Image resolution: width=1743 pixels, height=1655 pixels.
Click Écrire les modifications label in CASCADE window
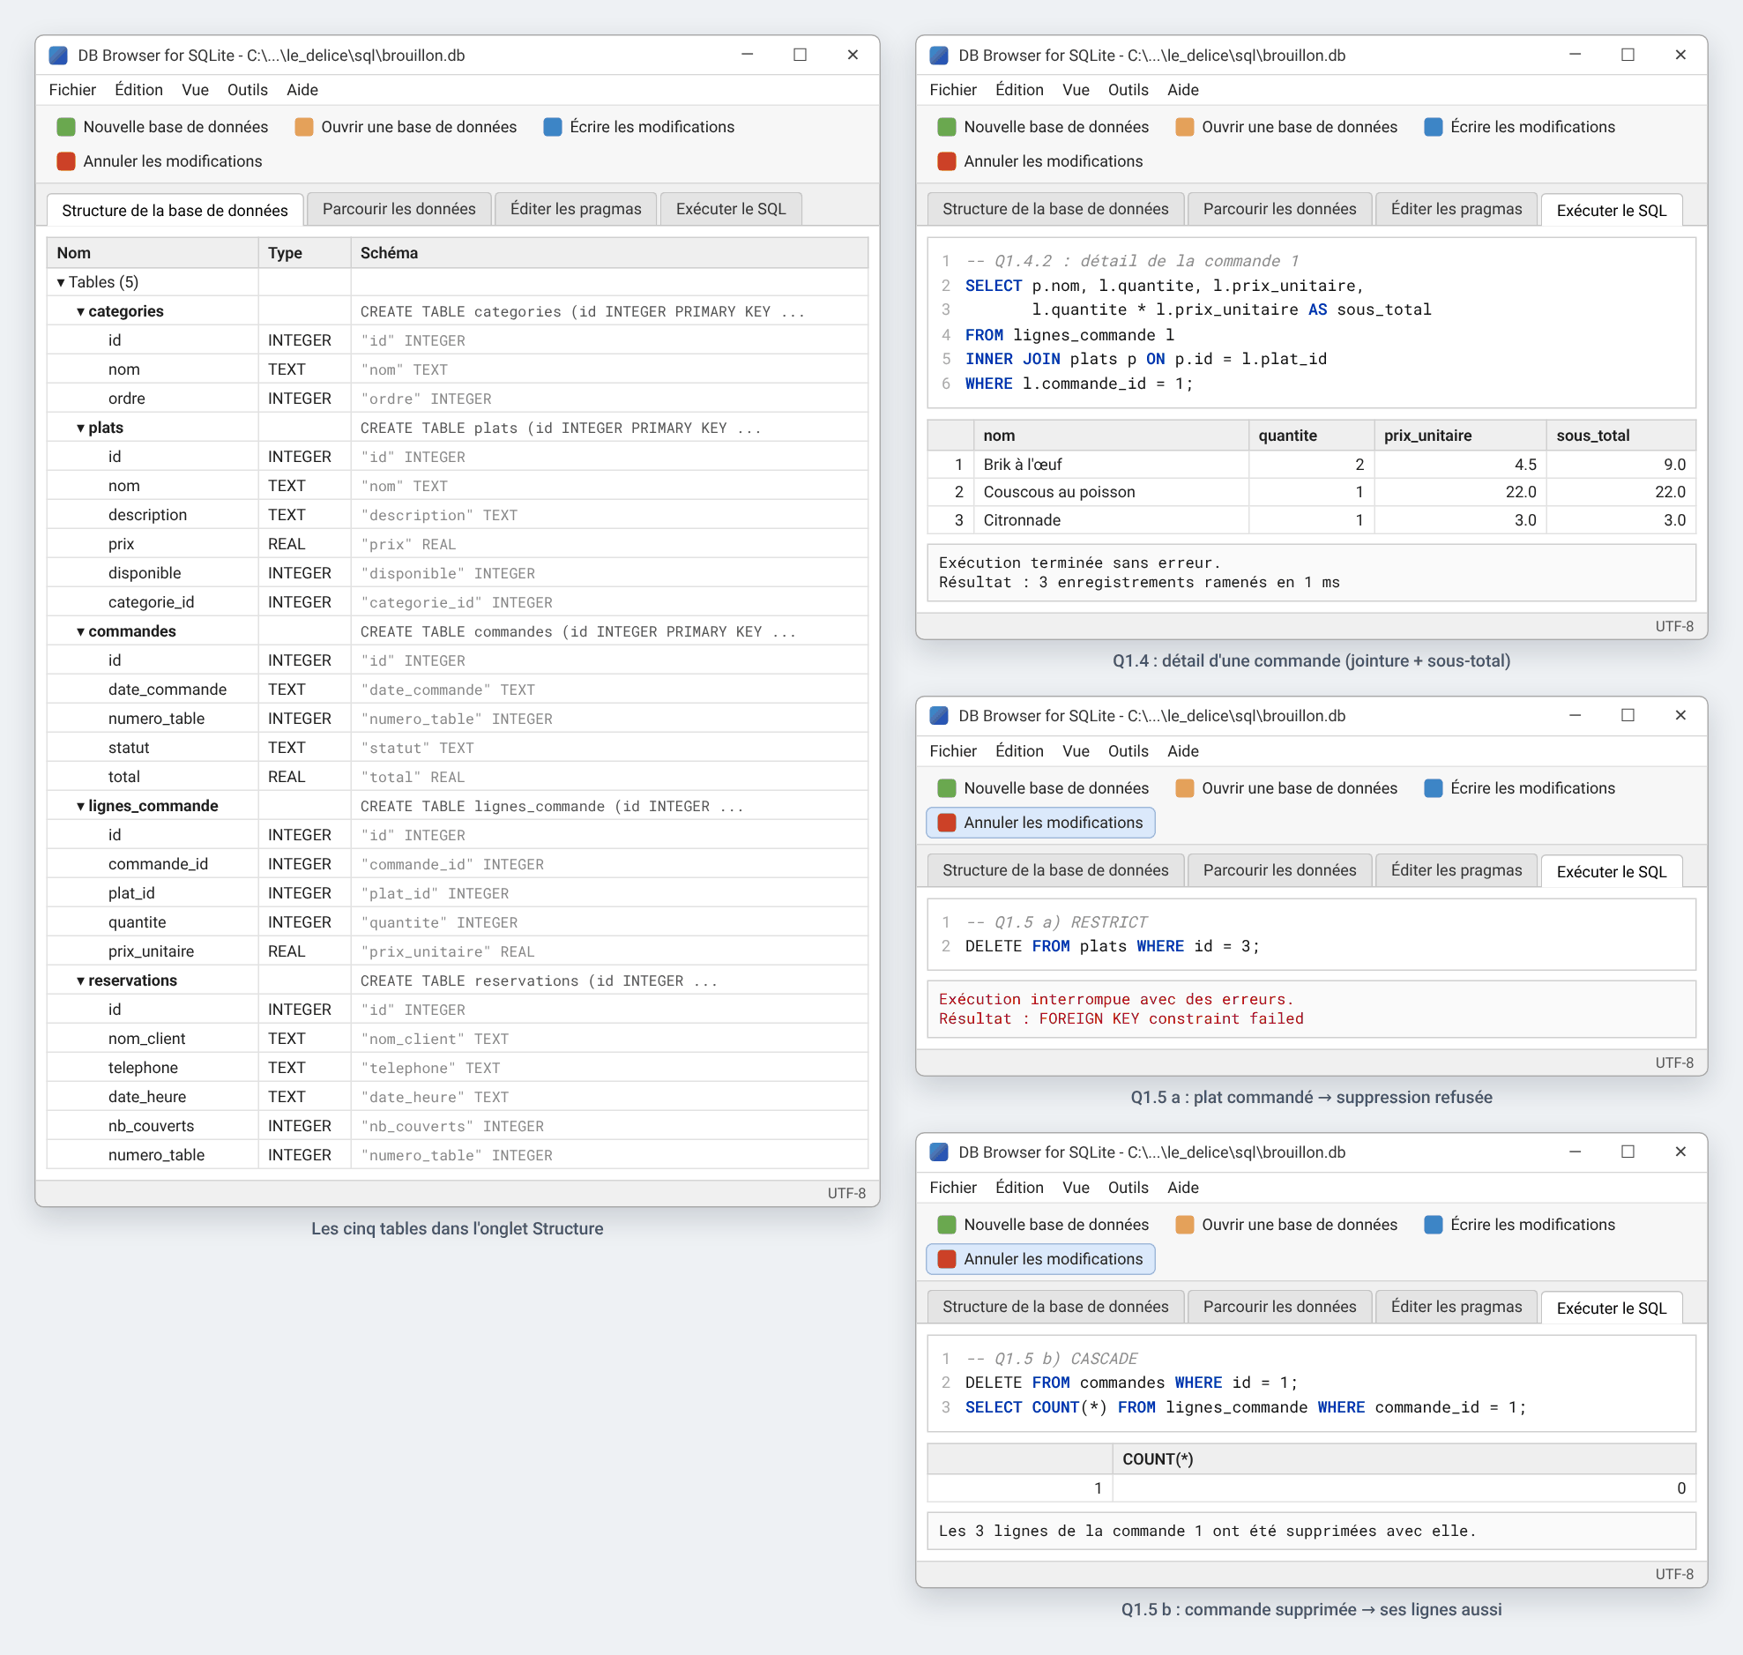point(1532,1225)
